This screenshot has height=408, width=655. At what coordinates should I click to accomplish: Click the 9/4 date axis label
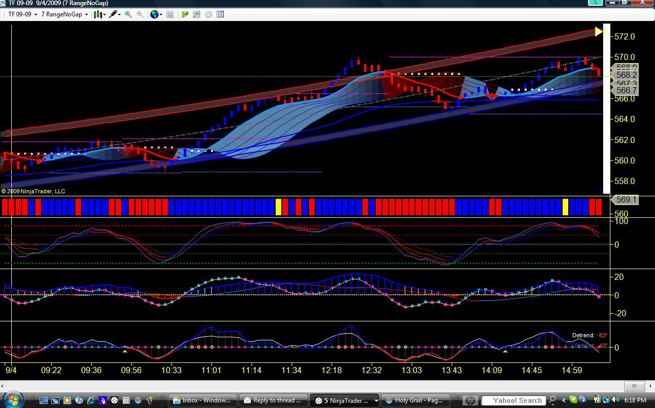[11, 370]
